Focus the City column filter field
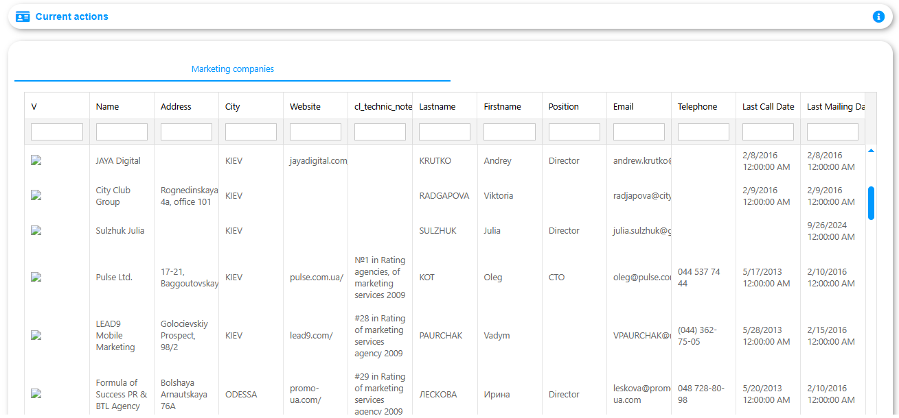This screenshot has height=418, width=899. [x=251, y=132]
